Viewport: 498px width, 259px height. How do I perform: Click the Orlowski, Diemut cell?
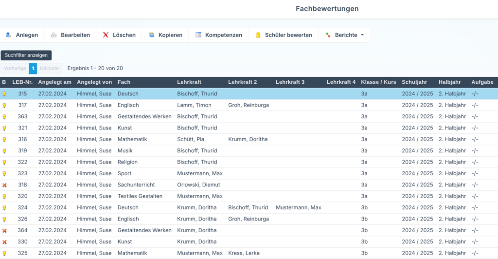click(198, 185)
